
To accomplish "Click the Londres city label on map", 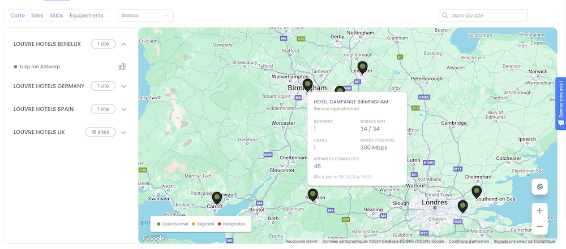I will [435, 203].
